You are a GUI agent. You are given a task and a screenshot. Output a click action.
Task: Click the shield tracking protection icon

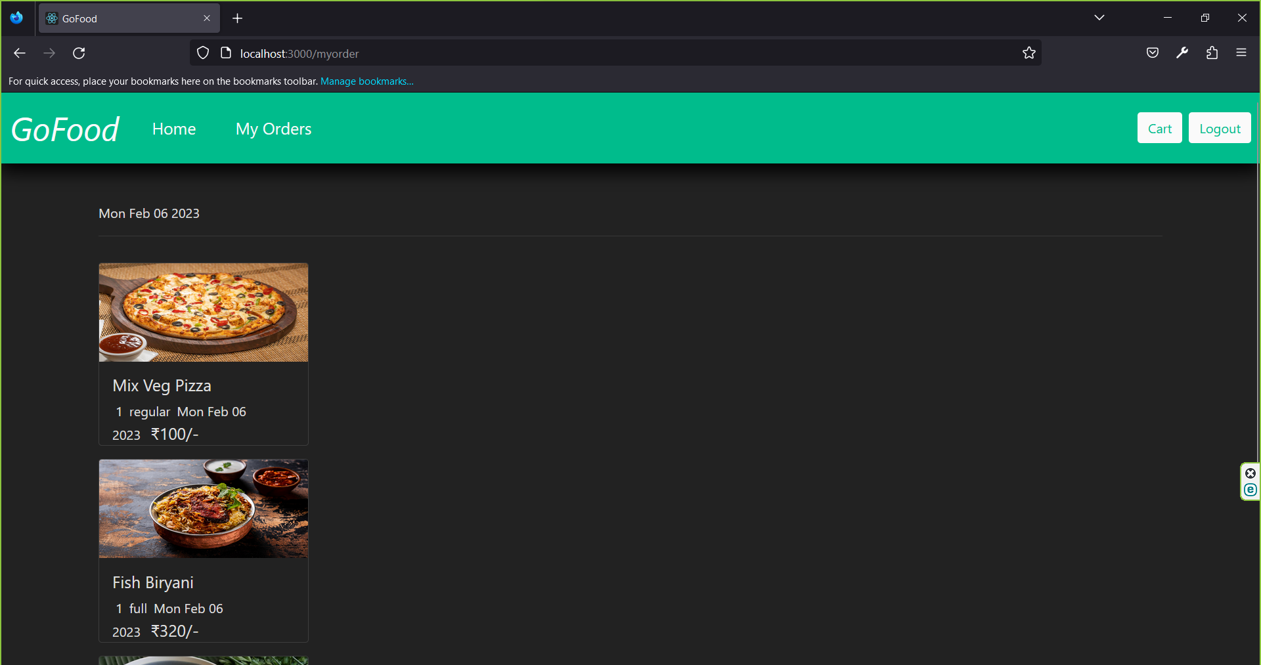202,53
